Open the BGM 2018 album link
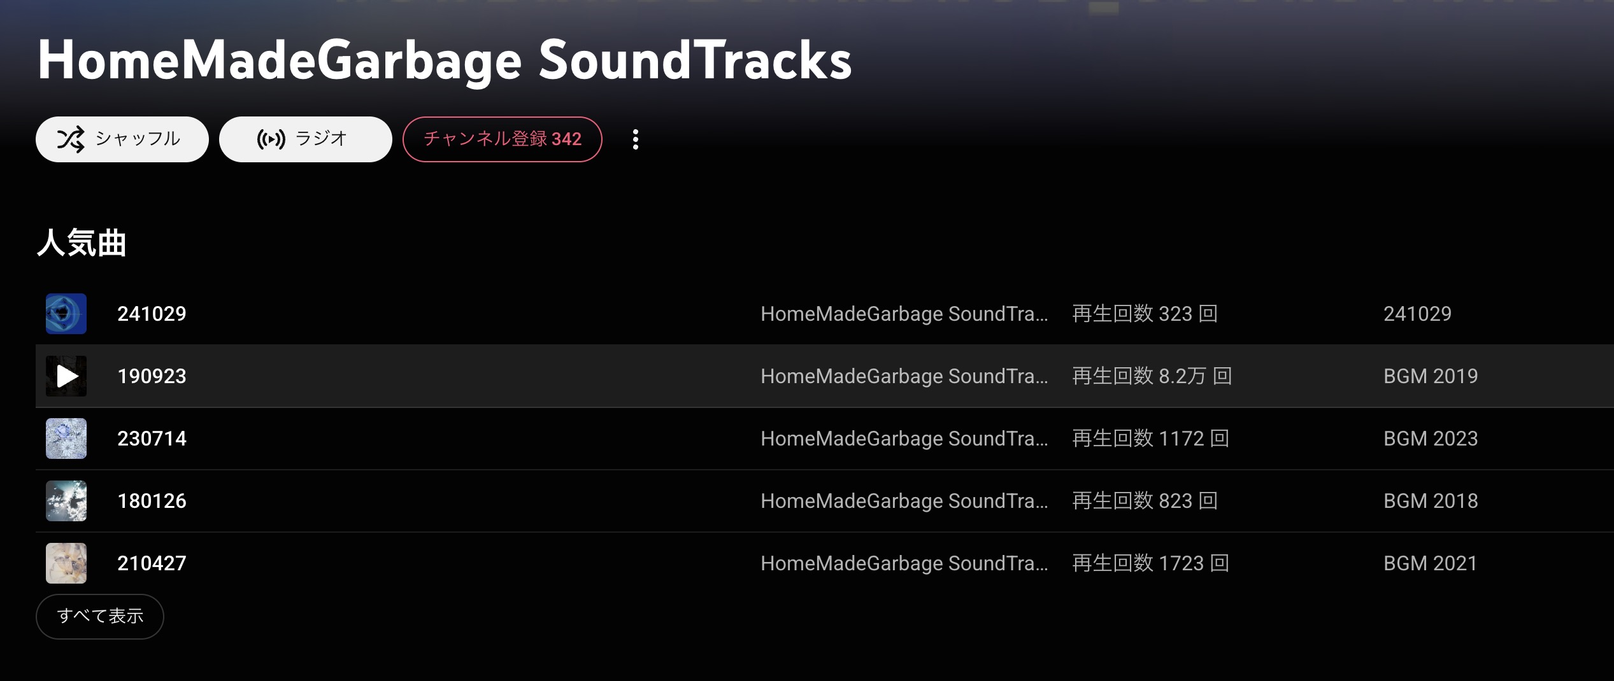1614x681 pixels. click(x=1430, y=501)
